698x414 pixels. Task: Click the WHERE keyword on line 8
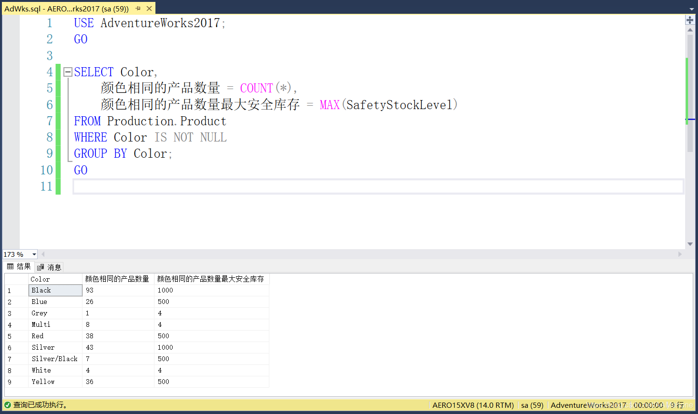(x=91, y=137)
